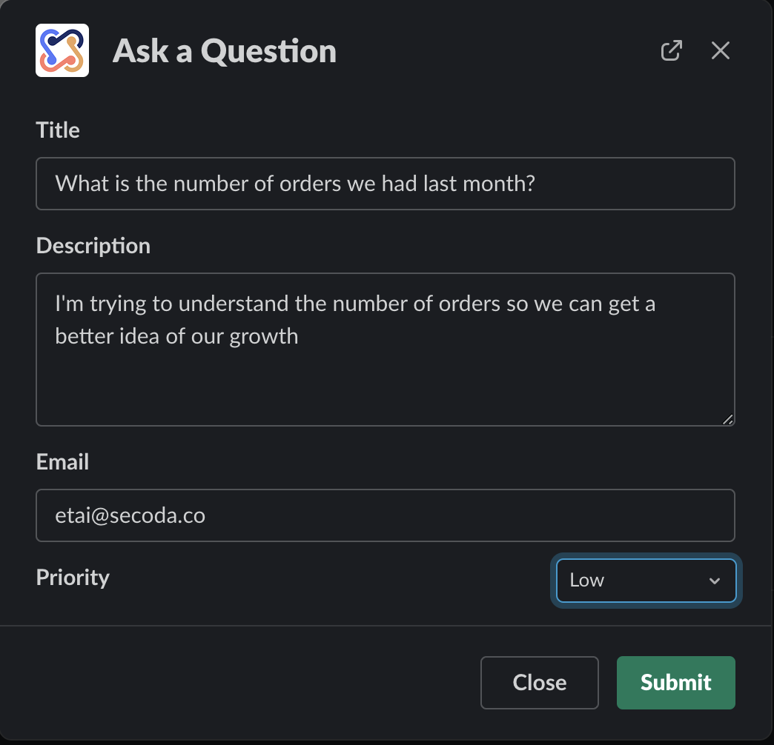Click the Priority label text
The image size is (774, 745).
pos(73,578)
